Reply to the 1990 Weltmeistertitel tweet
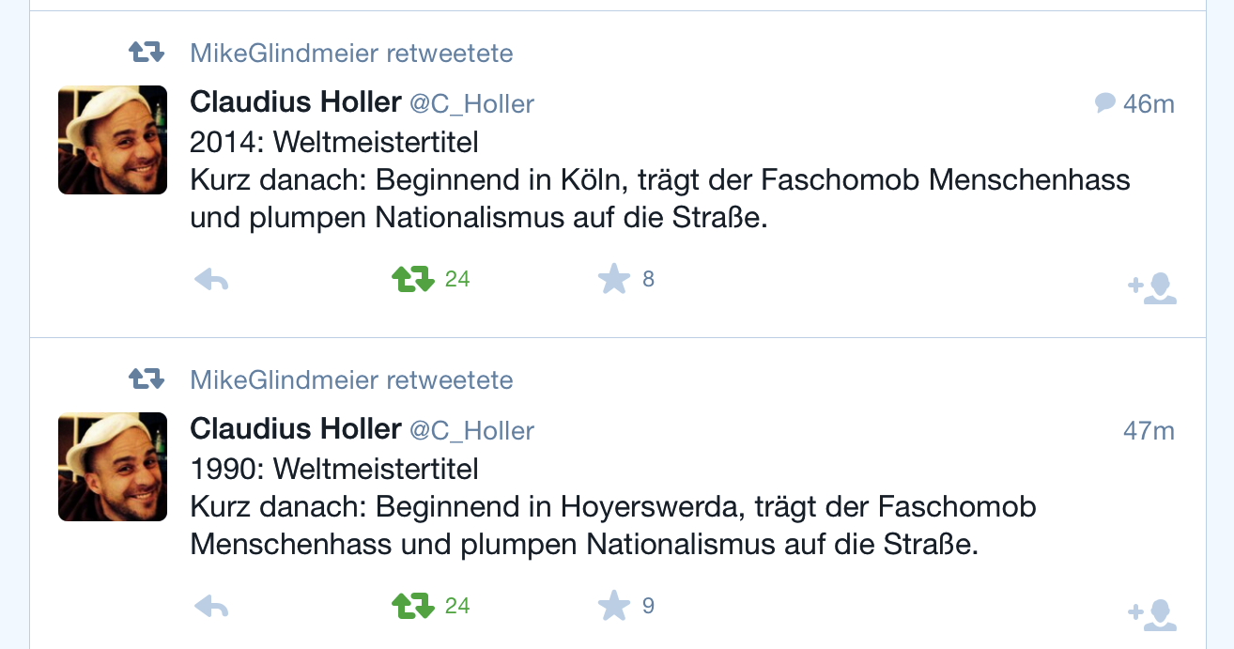This screenshot has width=1234, height=649. (x=211, y=607)
